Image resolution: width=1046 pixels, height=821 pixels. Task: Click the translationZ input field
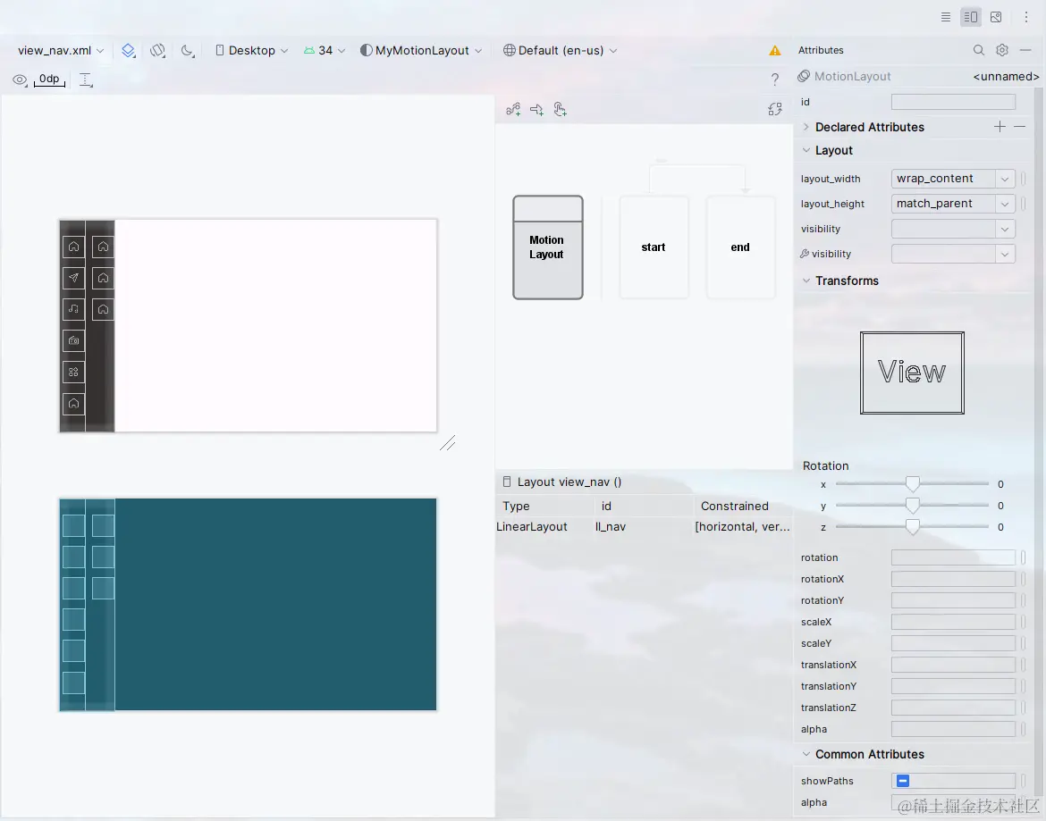point(953,708)
